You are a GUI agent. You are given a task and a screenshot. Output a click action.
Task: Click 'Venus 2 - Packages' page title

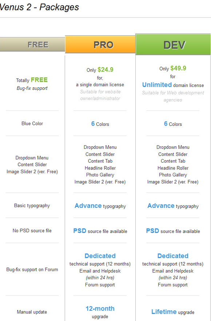[x=40, y=7]
